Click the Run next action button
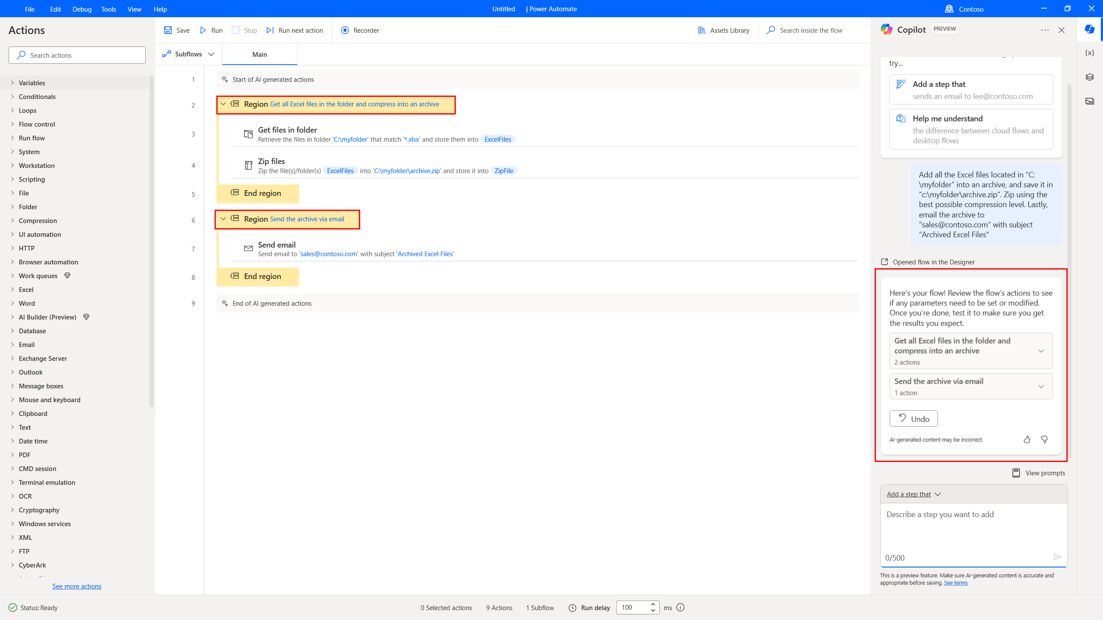Image resolution: width=1103 pixels, height=620 pixels. (x=296, y=30)
